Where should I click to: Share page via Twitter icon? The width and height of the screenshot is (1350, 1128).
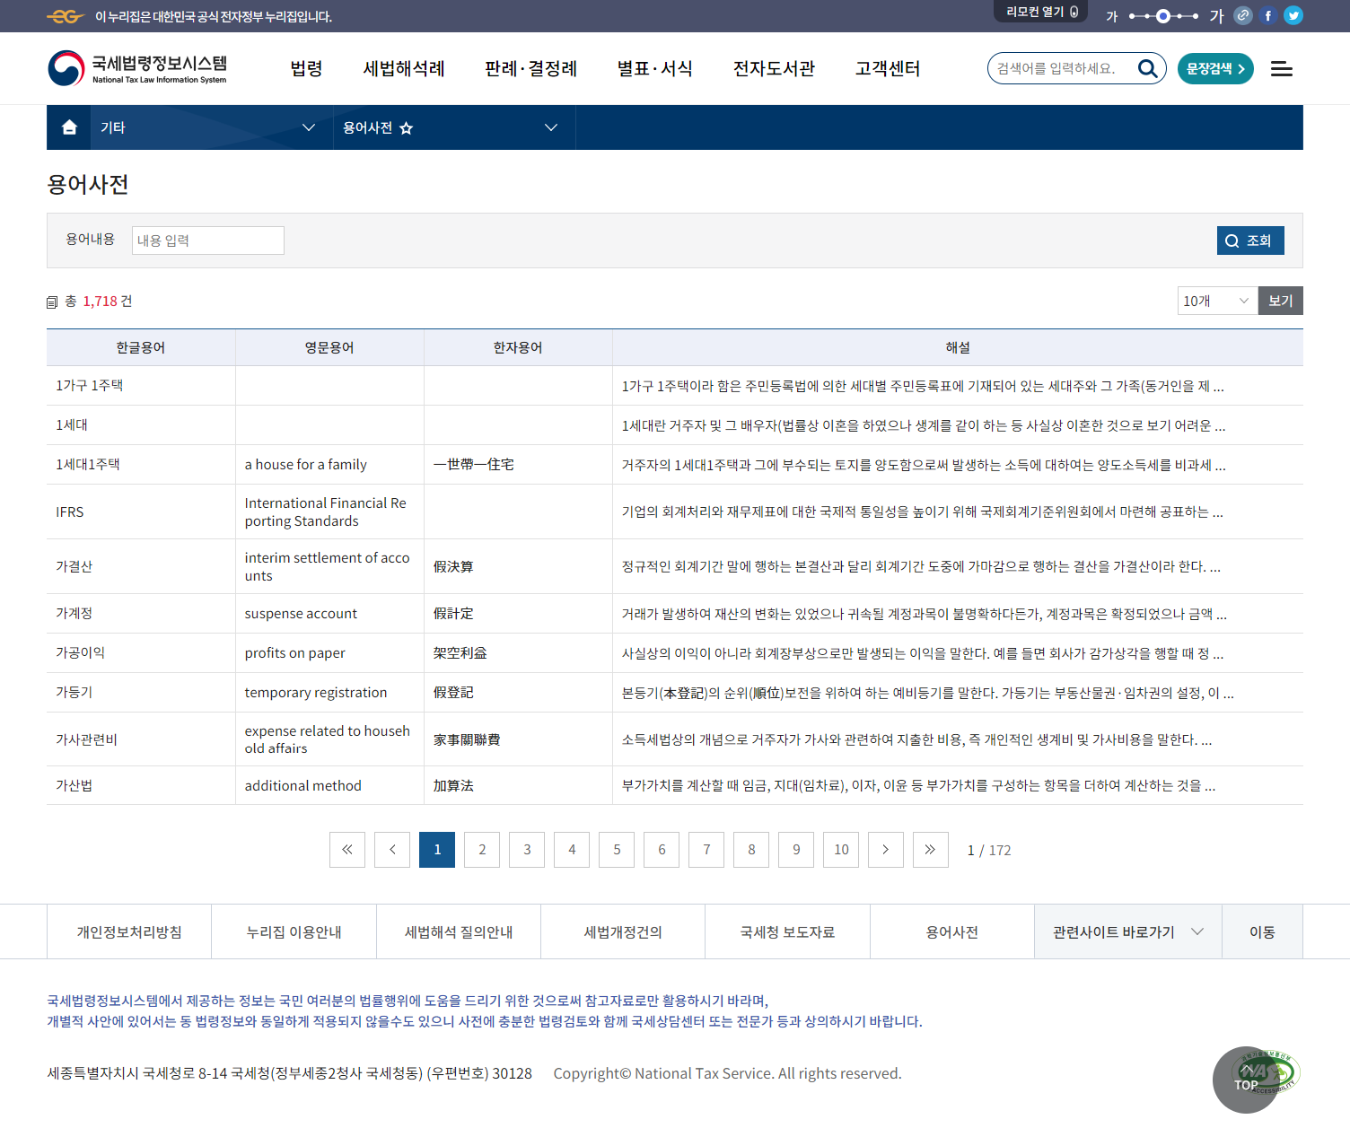tap(1293, 15)
